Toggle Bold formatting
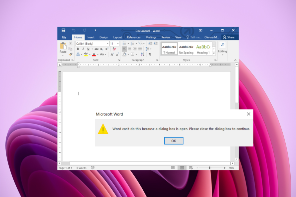 pos(78,49)
